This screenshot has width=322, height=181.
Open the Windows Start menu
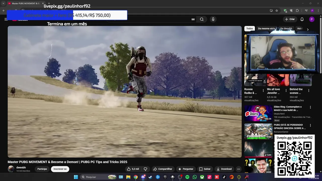coord(76,177)
